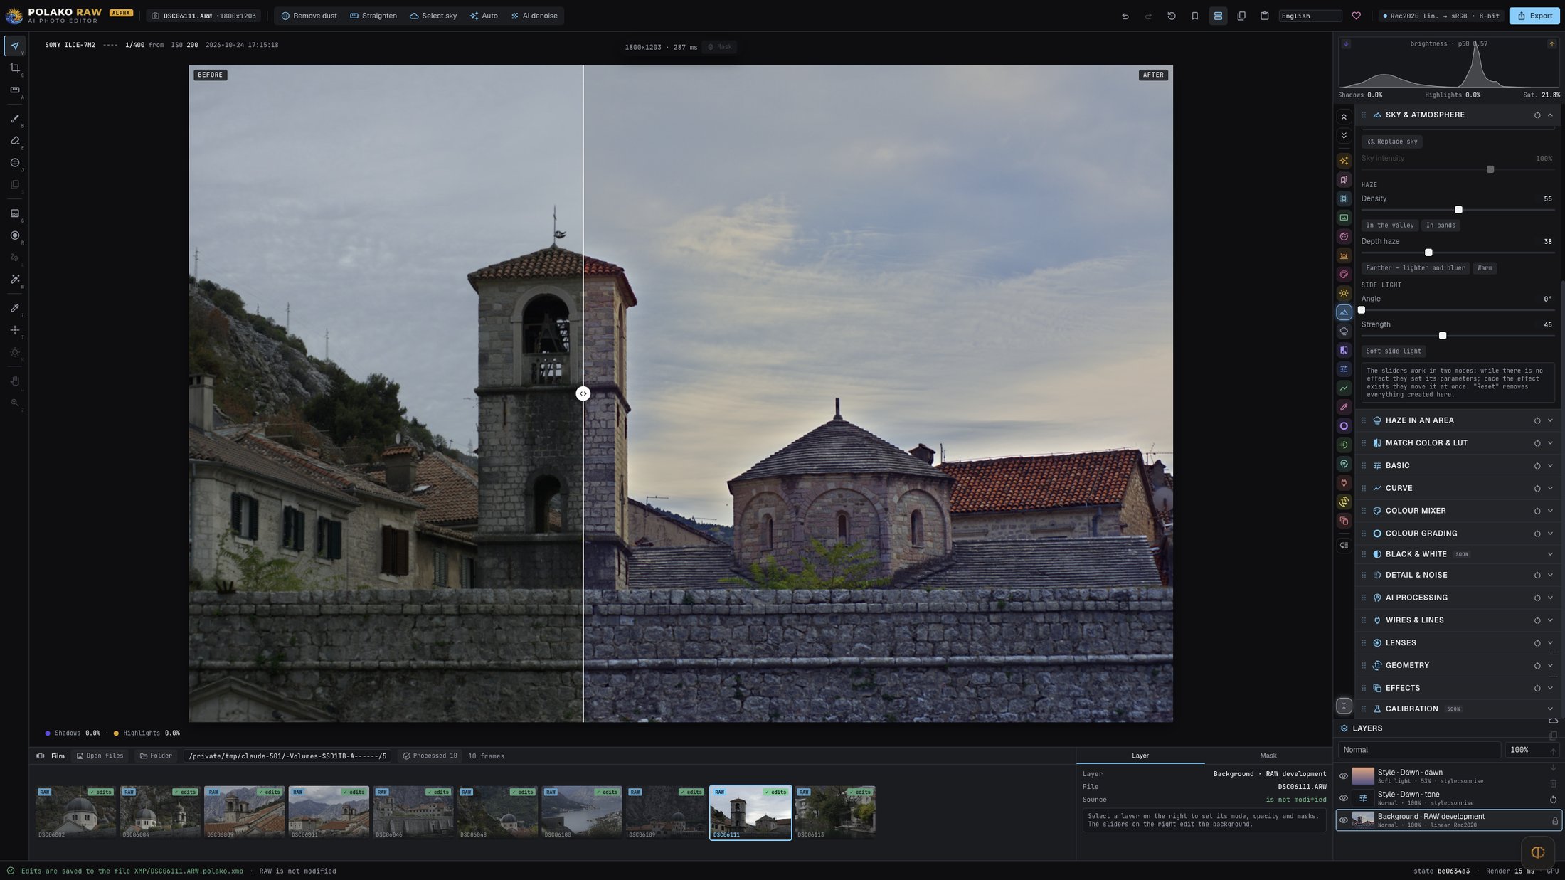Click the AI denoise button
This screenshot has width=1565, height=880.
pos(534,16)
